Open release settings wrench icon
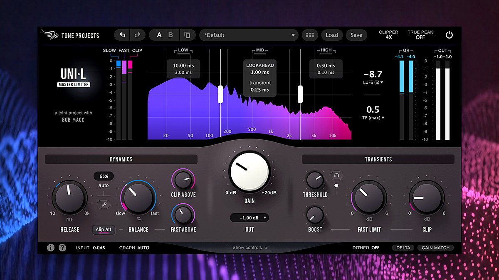 pyautogui.click(x=104, y=204)
